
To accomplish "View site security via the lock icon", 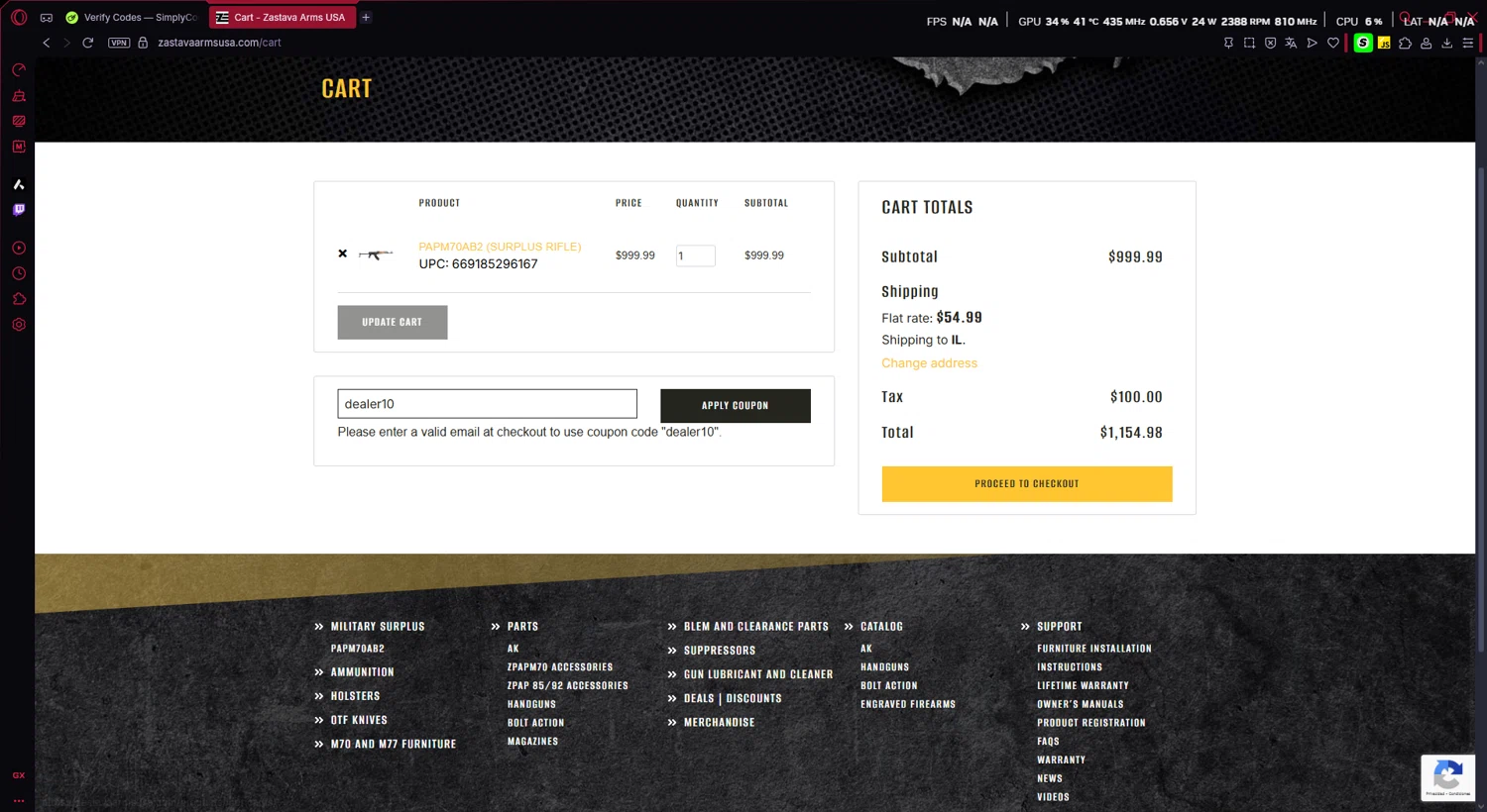I will click(x=143, y=43).
